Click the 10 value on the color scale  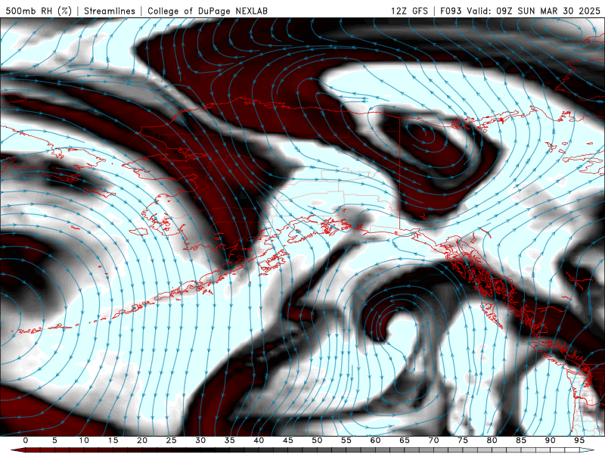coord(84,440)
